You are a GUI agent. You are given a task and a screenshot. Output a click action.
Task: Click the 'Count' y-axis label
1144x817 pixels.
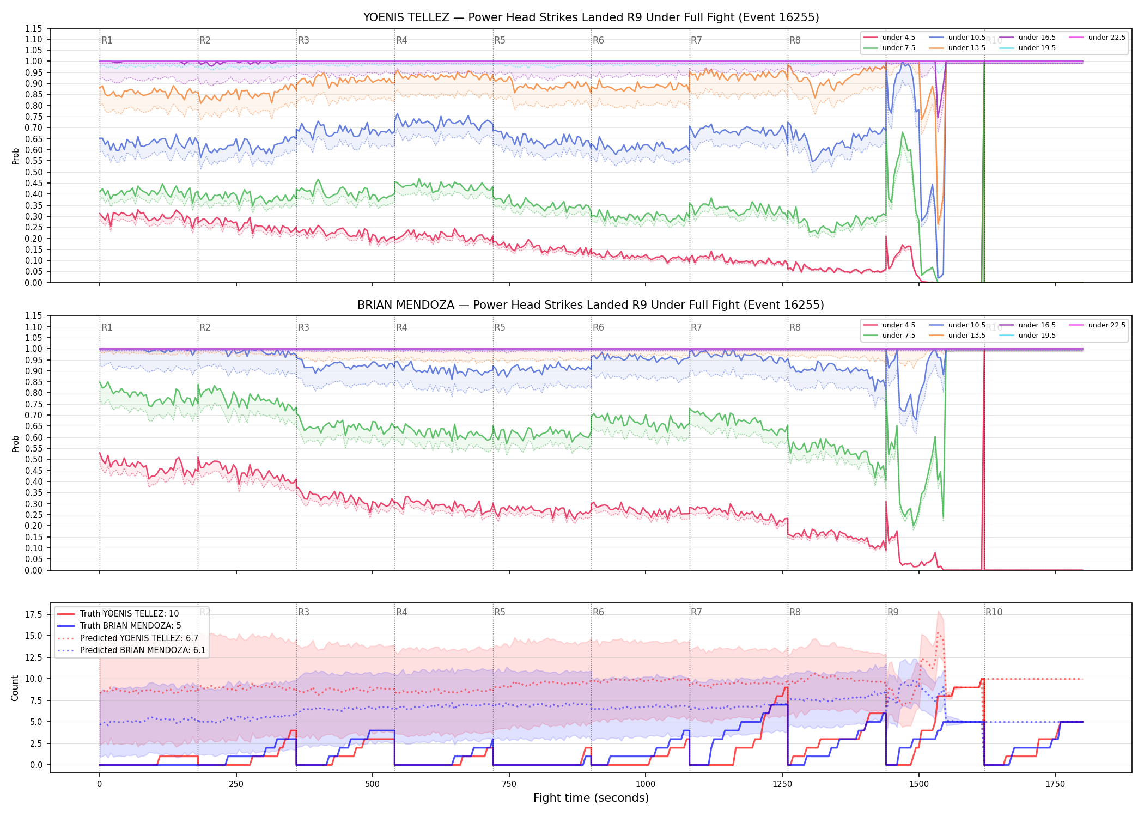point(15,688)
